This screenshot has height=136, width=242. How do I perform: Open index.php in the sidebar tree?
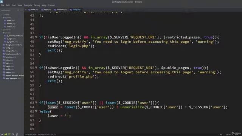[x=9, y=60]
